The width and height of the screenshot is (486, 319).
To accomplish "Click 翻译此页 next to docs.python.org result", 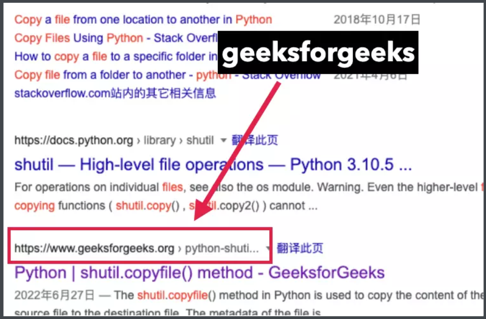I will 255,140.
